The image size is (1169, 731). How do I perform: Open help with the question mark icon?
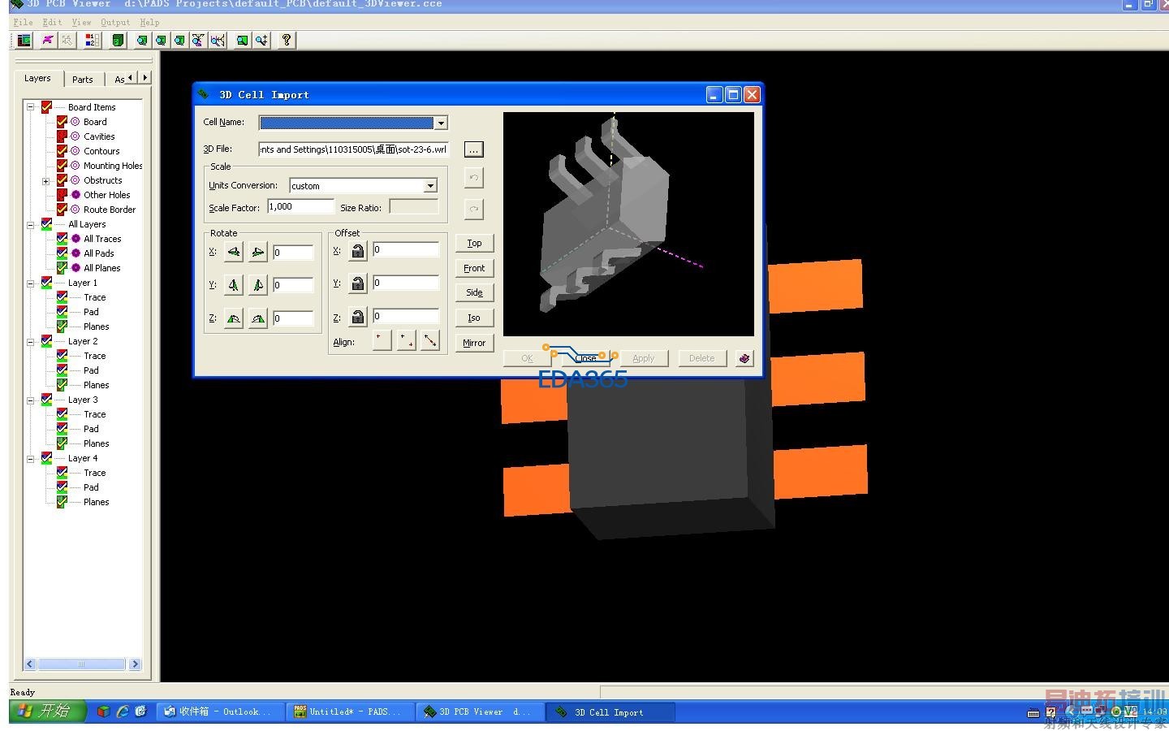[x=287, y=40]
